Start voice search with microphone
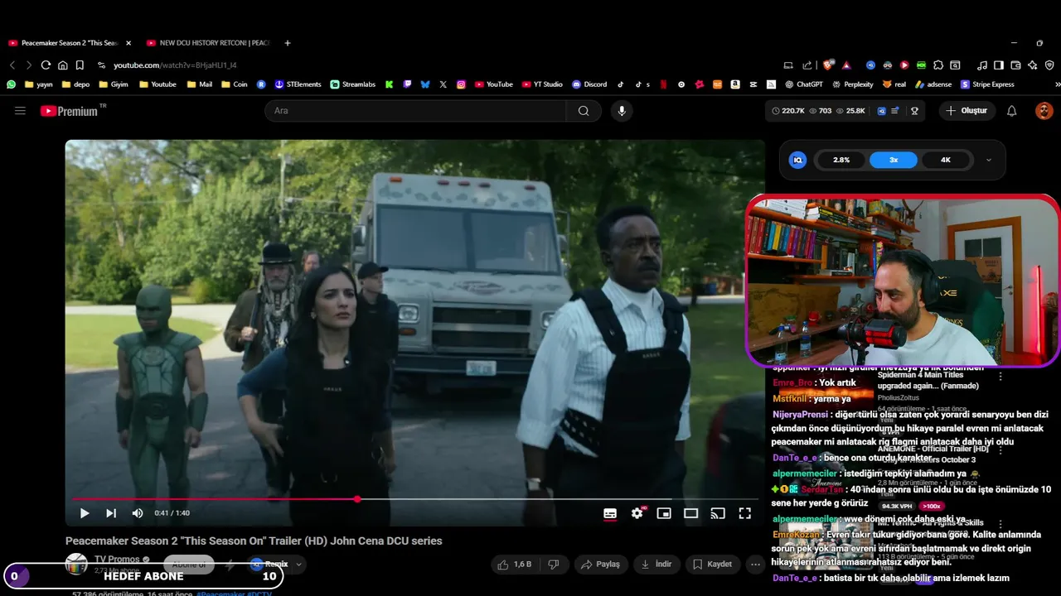This screenshot has width=1061, height=596. click(622, 111)
